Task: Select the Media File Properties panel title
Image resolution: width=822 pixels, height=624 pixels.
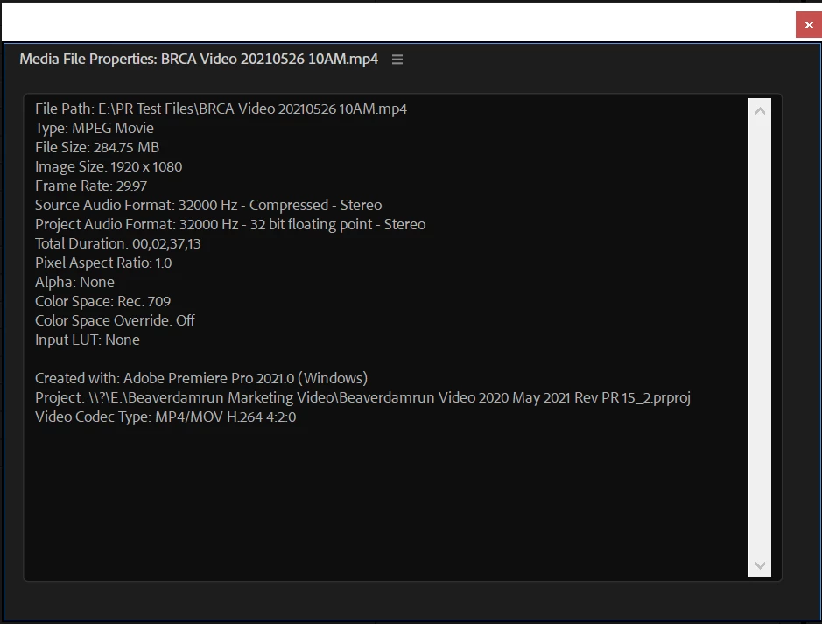Action: 199,59
